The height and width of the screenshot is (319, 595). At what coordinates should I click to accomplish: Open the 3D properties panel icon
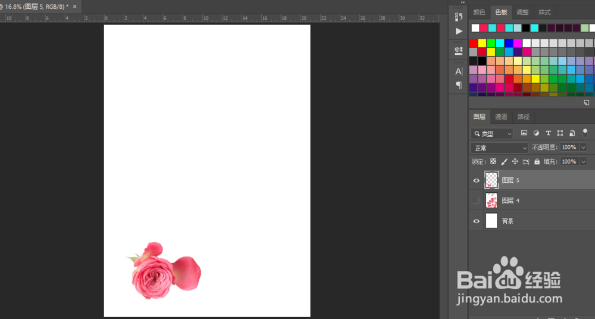(459, 51)
